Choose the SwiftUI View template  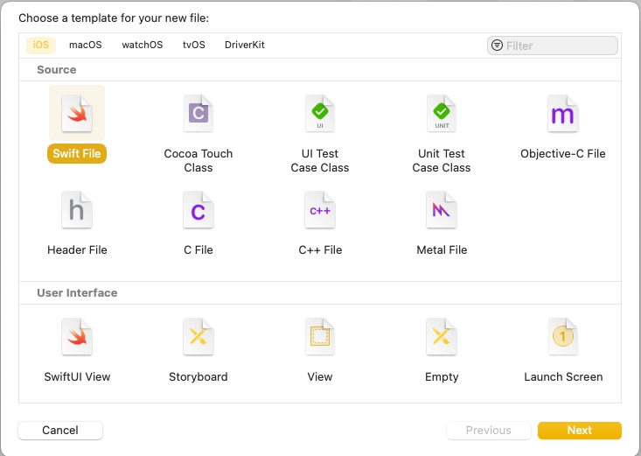(77, 338)
